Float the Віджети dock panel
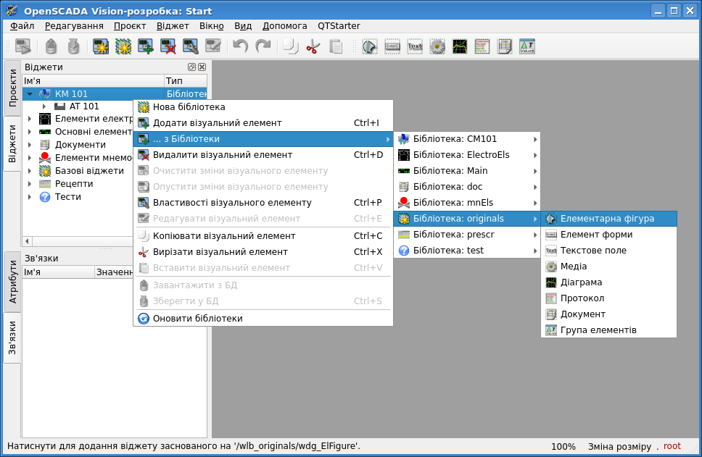 tap(191, 67)
